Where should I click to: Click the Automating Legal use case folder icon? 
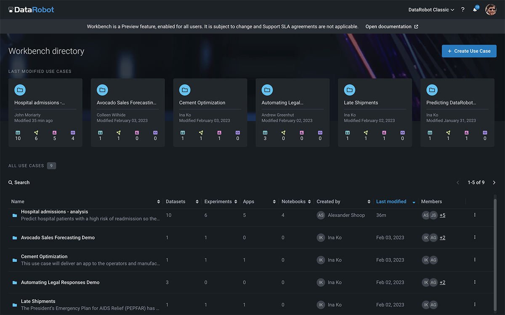[267, 89]
